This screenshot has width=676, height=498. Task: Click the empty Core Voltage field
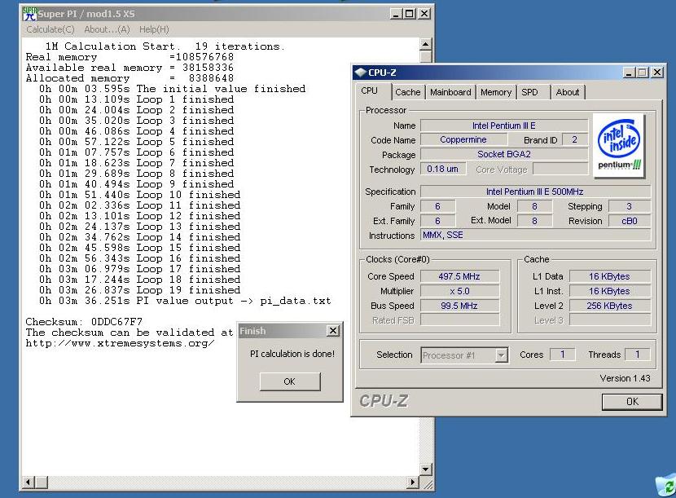click(x=560, y=169)
